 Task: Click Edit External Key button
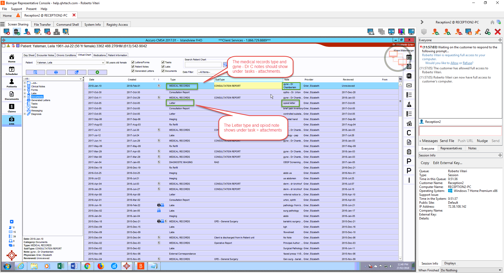(x=448, y=163)
